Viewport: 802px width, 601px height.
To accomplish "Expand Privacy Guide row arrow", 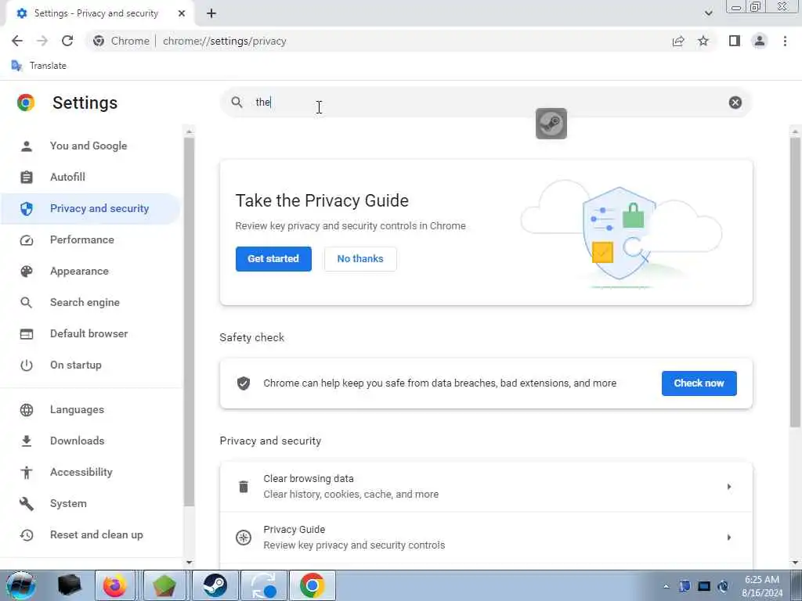I will click(729, 537).
